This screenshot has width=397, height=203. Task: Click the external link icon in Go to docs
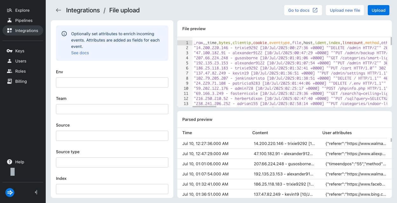[315, 10]
